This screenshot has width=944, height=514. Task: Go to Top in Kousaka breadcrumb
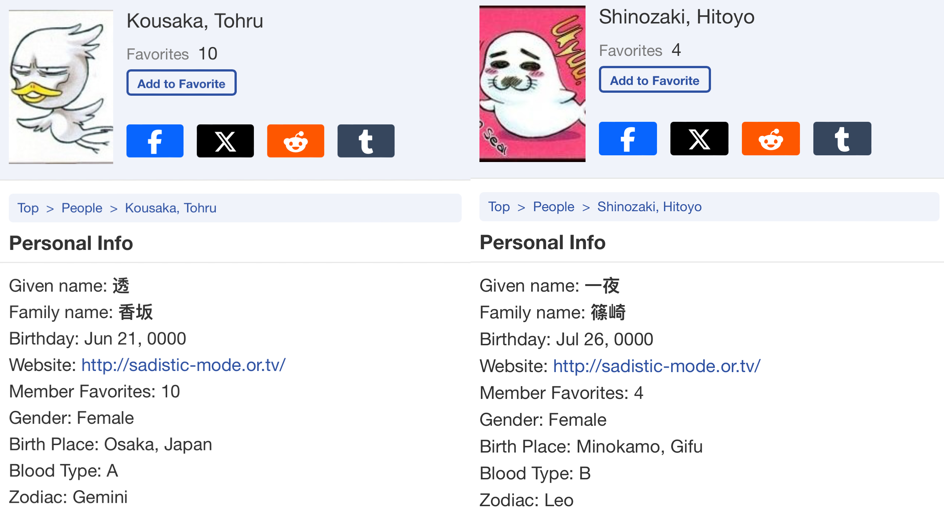tap(28, 208)
